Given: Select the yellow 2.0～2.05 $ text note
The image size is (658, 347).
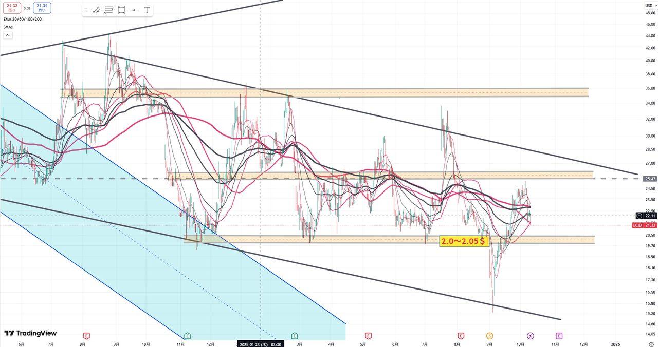Looking at the screenshot, I should coord(464,241).
